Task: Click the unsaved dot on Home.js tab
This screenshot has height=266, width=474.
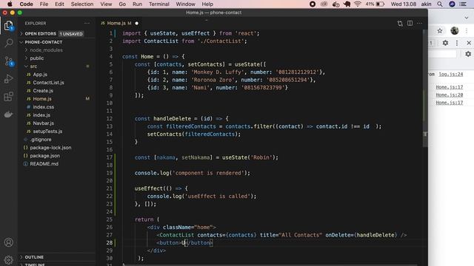Action: click(x=136, y=23)
